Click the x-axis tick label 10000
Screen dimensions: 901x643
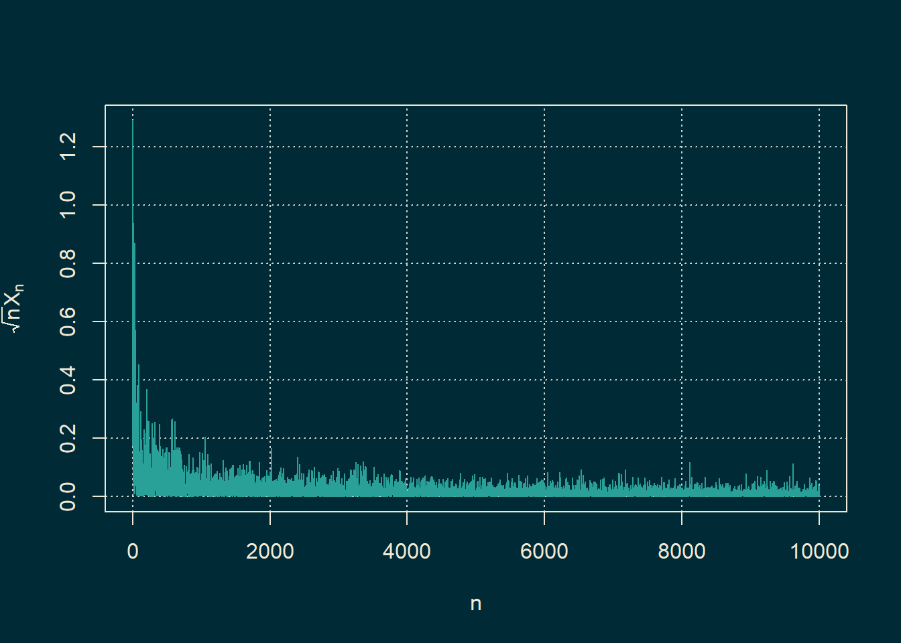tap(819, 551)
